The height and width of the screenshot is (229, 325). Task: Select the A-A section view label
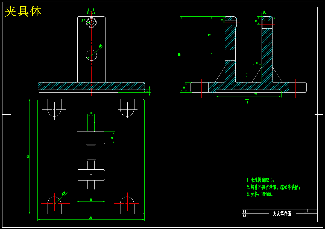[91, 11]
